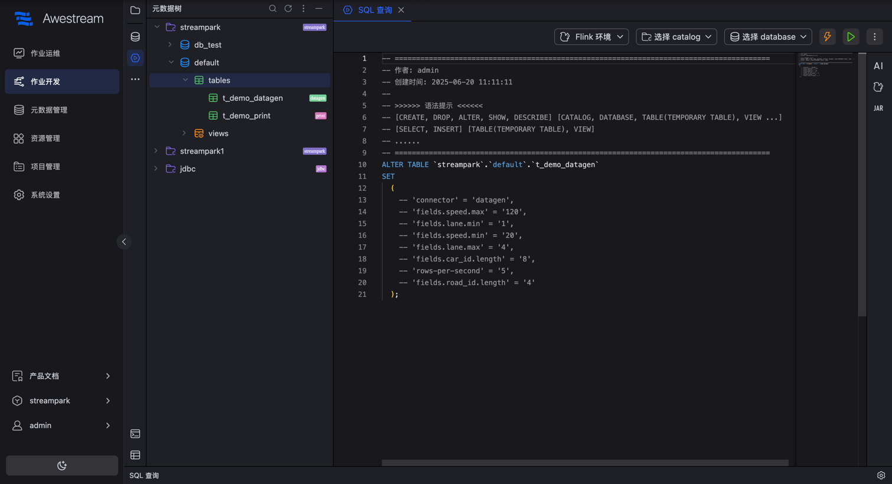The height and width of the screenshot is (484, 892).
Task: Click the editor horizontal scrollbar
Action: coord(584,463)
